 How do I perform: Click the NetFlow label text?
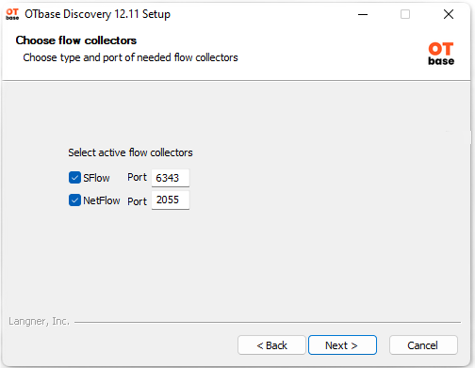pyautogui.click(x=102, y=200)
